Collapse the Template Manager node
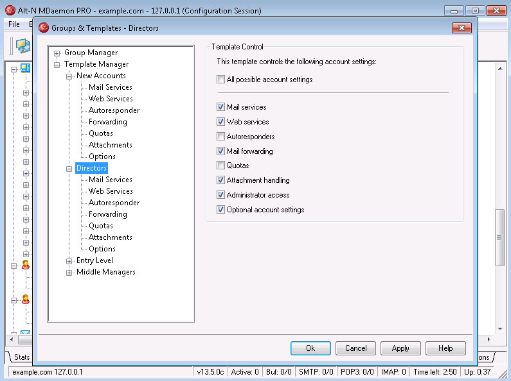Screen dimensions: 511x381 click(57, 65)
